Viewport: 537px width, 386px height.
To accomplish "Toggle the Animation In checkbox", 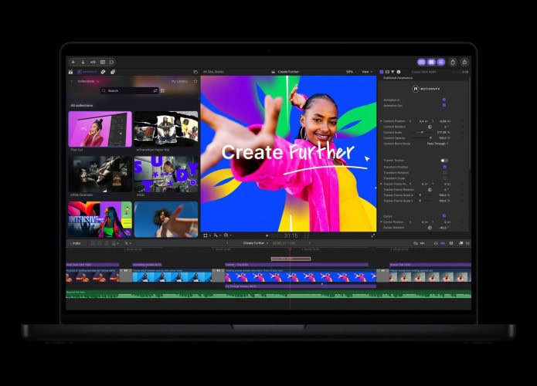I will point(444,100).
